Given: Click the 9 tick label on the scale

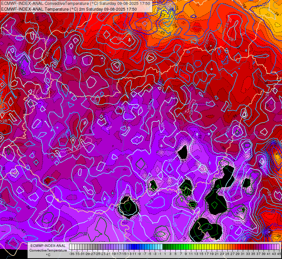Looking at the screenshot, I should [x=186, y=254].
